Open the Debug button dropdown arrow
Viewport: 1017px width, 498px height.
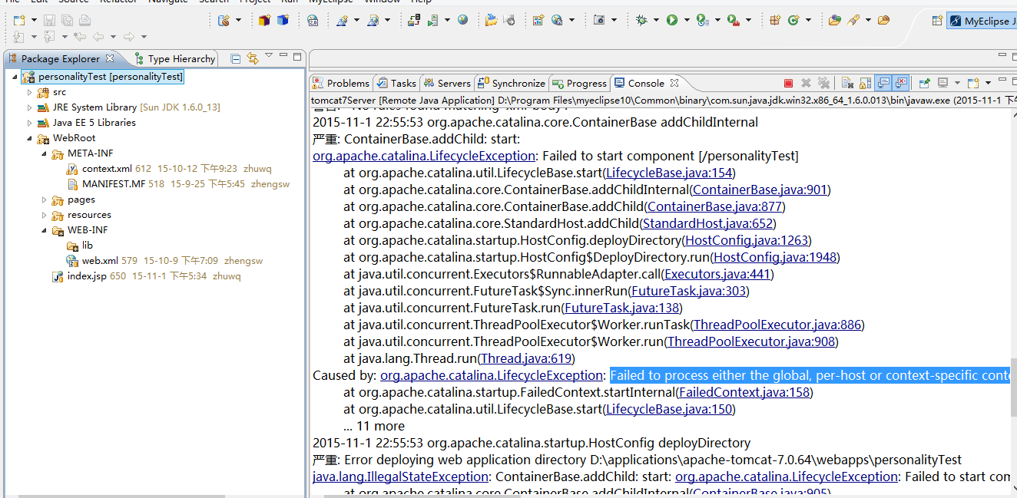click(655, 21)
